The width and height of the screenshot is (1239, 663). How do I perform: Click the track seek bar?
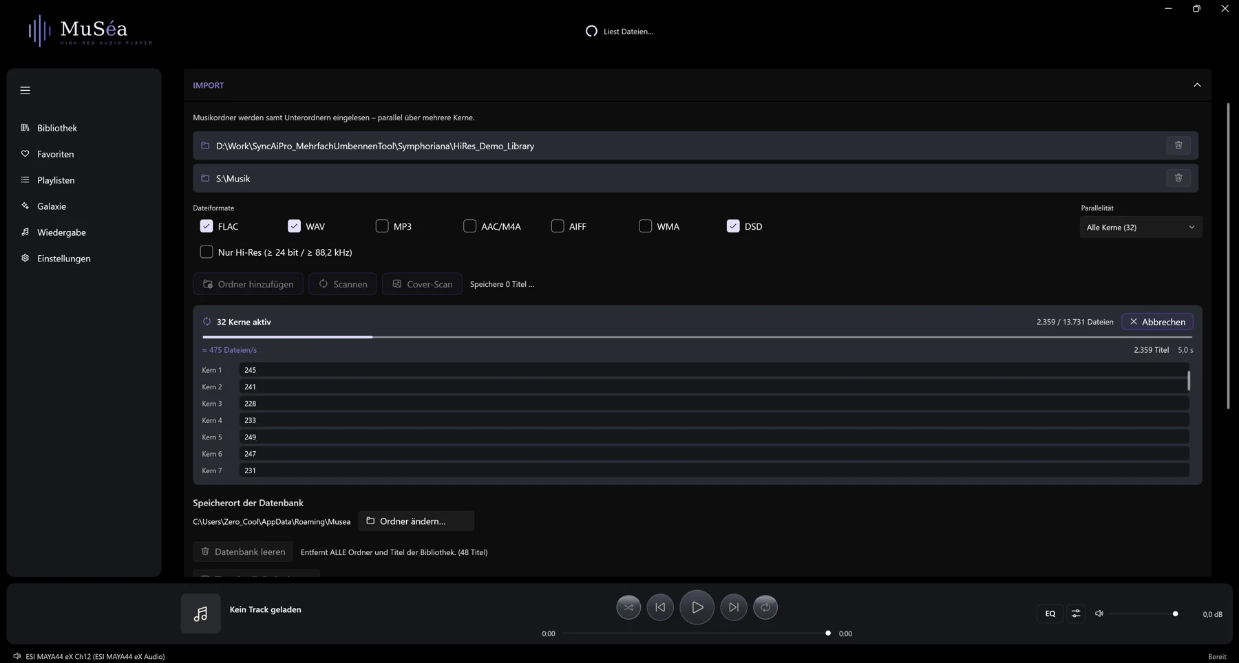click(697, 633)
